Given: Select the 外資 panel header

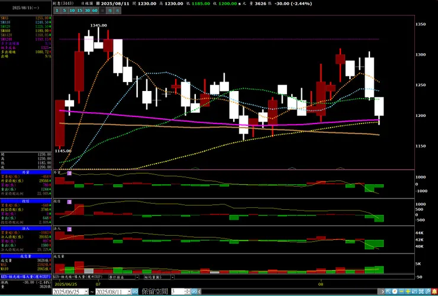Looking at the screenshot, I should [x=25, y=173].
